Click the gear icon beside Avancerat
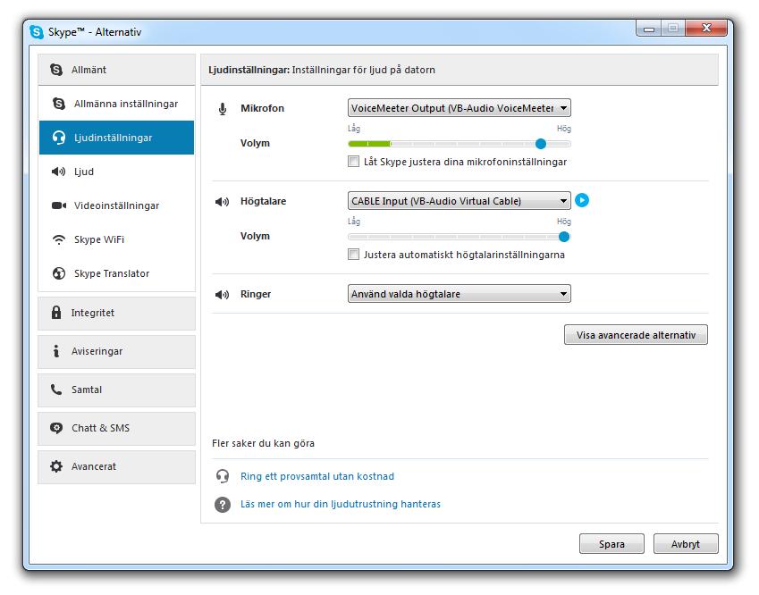Image resolution: width=759 pixels, height=595 pixels. click(x=56, y=466)
